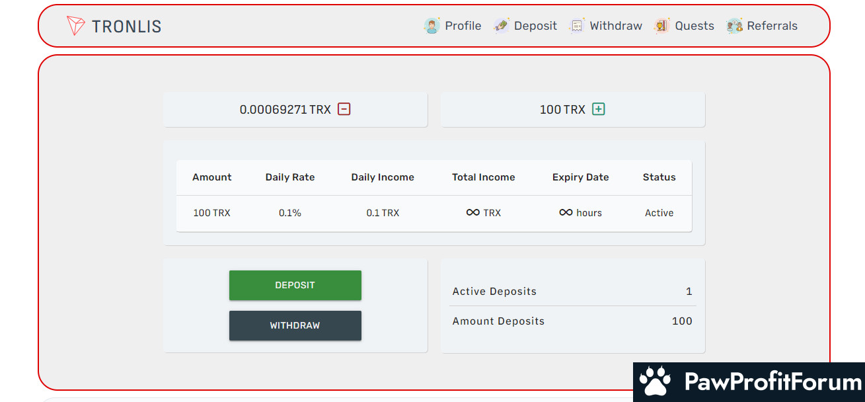Select the 0.00069271 TRX balance text
865x402 pixels.
(285, 110)
